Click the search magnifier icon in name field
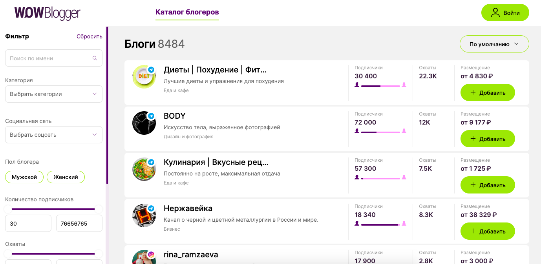541x264 pixels. 95,58
